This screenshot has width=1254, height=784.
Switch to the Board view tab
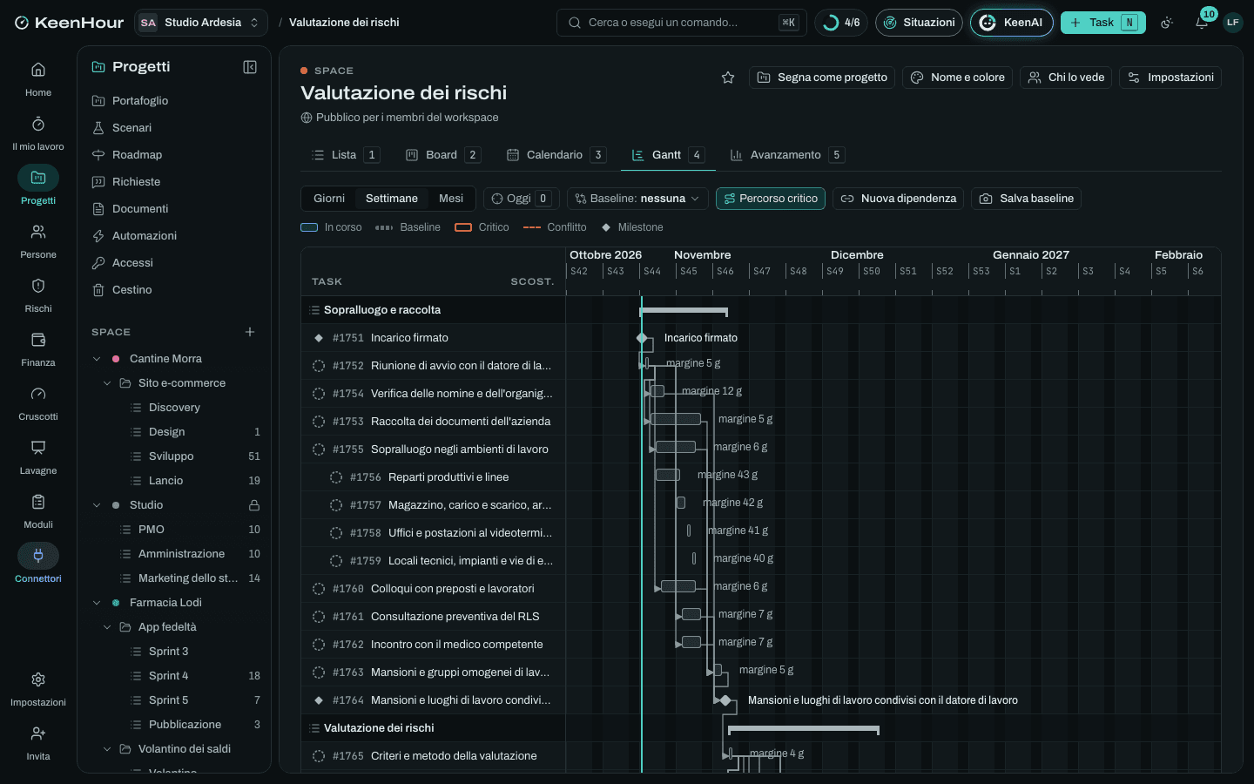(x=442, y=155)
